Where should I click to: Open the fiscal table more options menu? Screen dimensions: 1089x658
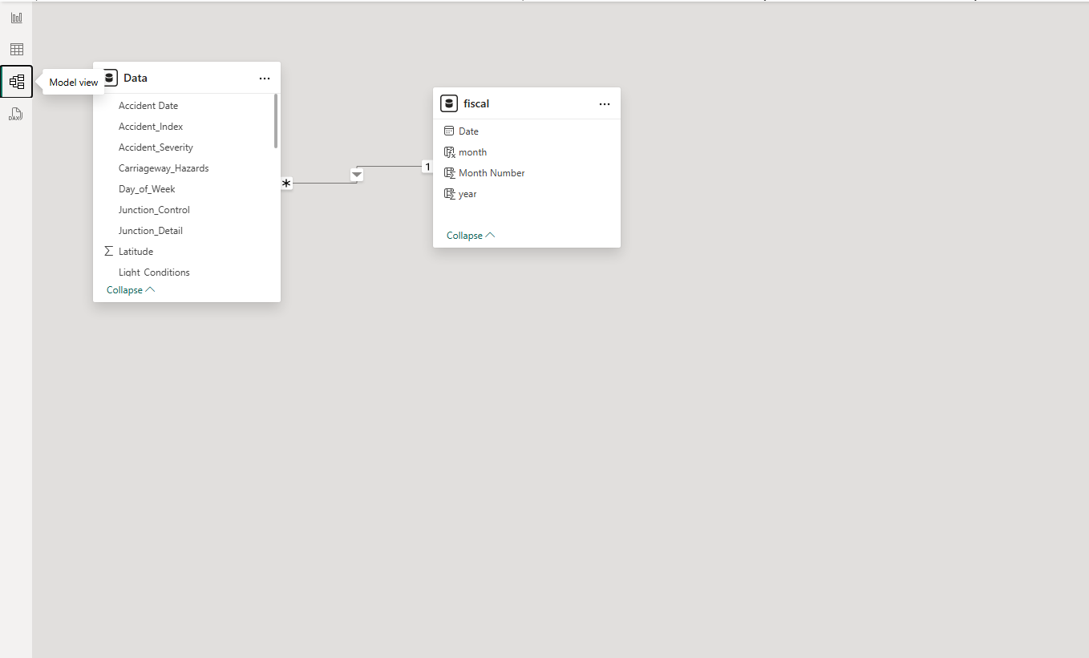pyautogui.click(x=605, y=104)
